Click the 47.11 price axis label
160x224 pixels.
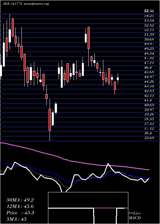point(149,63)
